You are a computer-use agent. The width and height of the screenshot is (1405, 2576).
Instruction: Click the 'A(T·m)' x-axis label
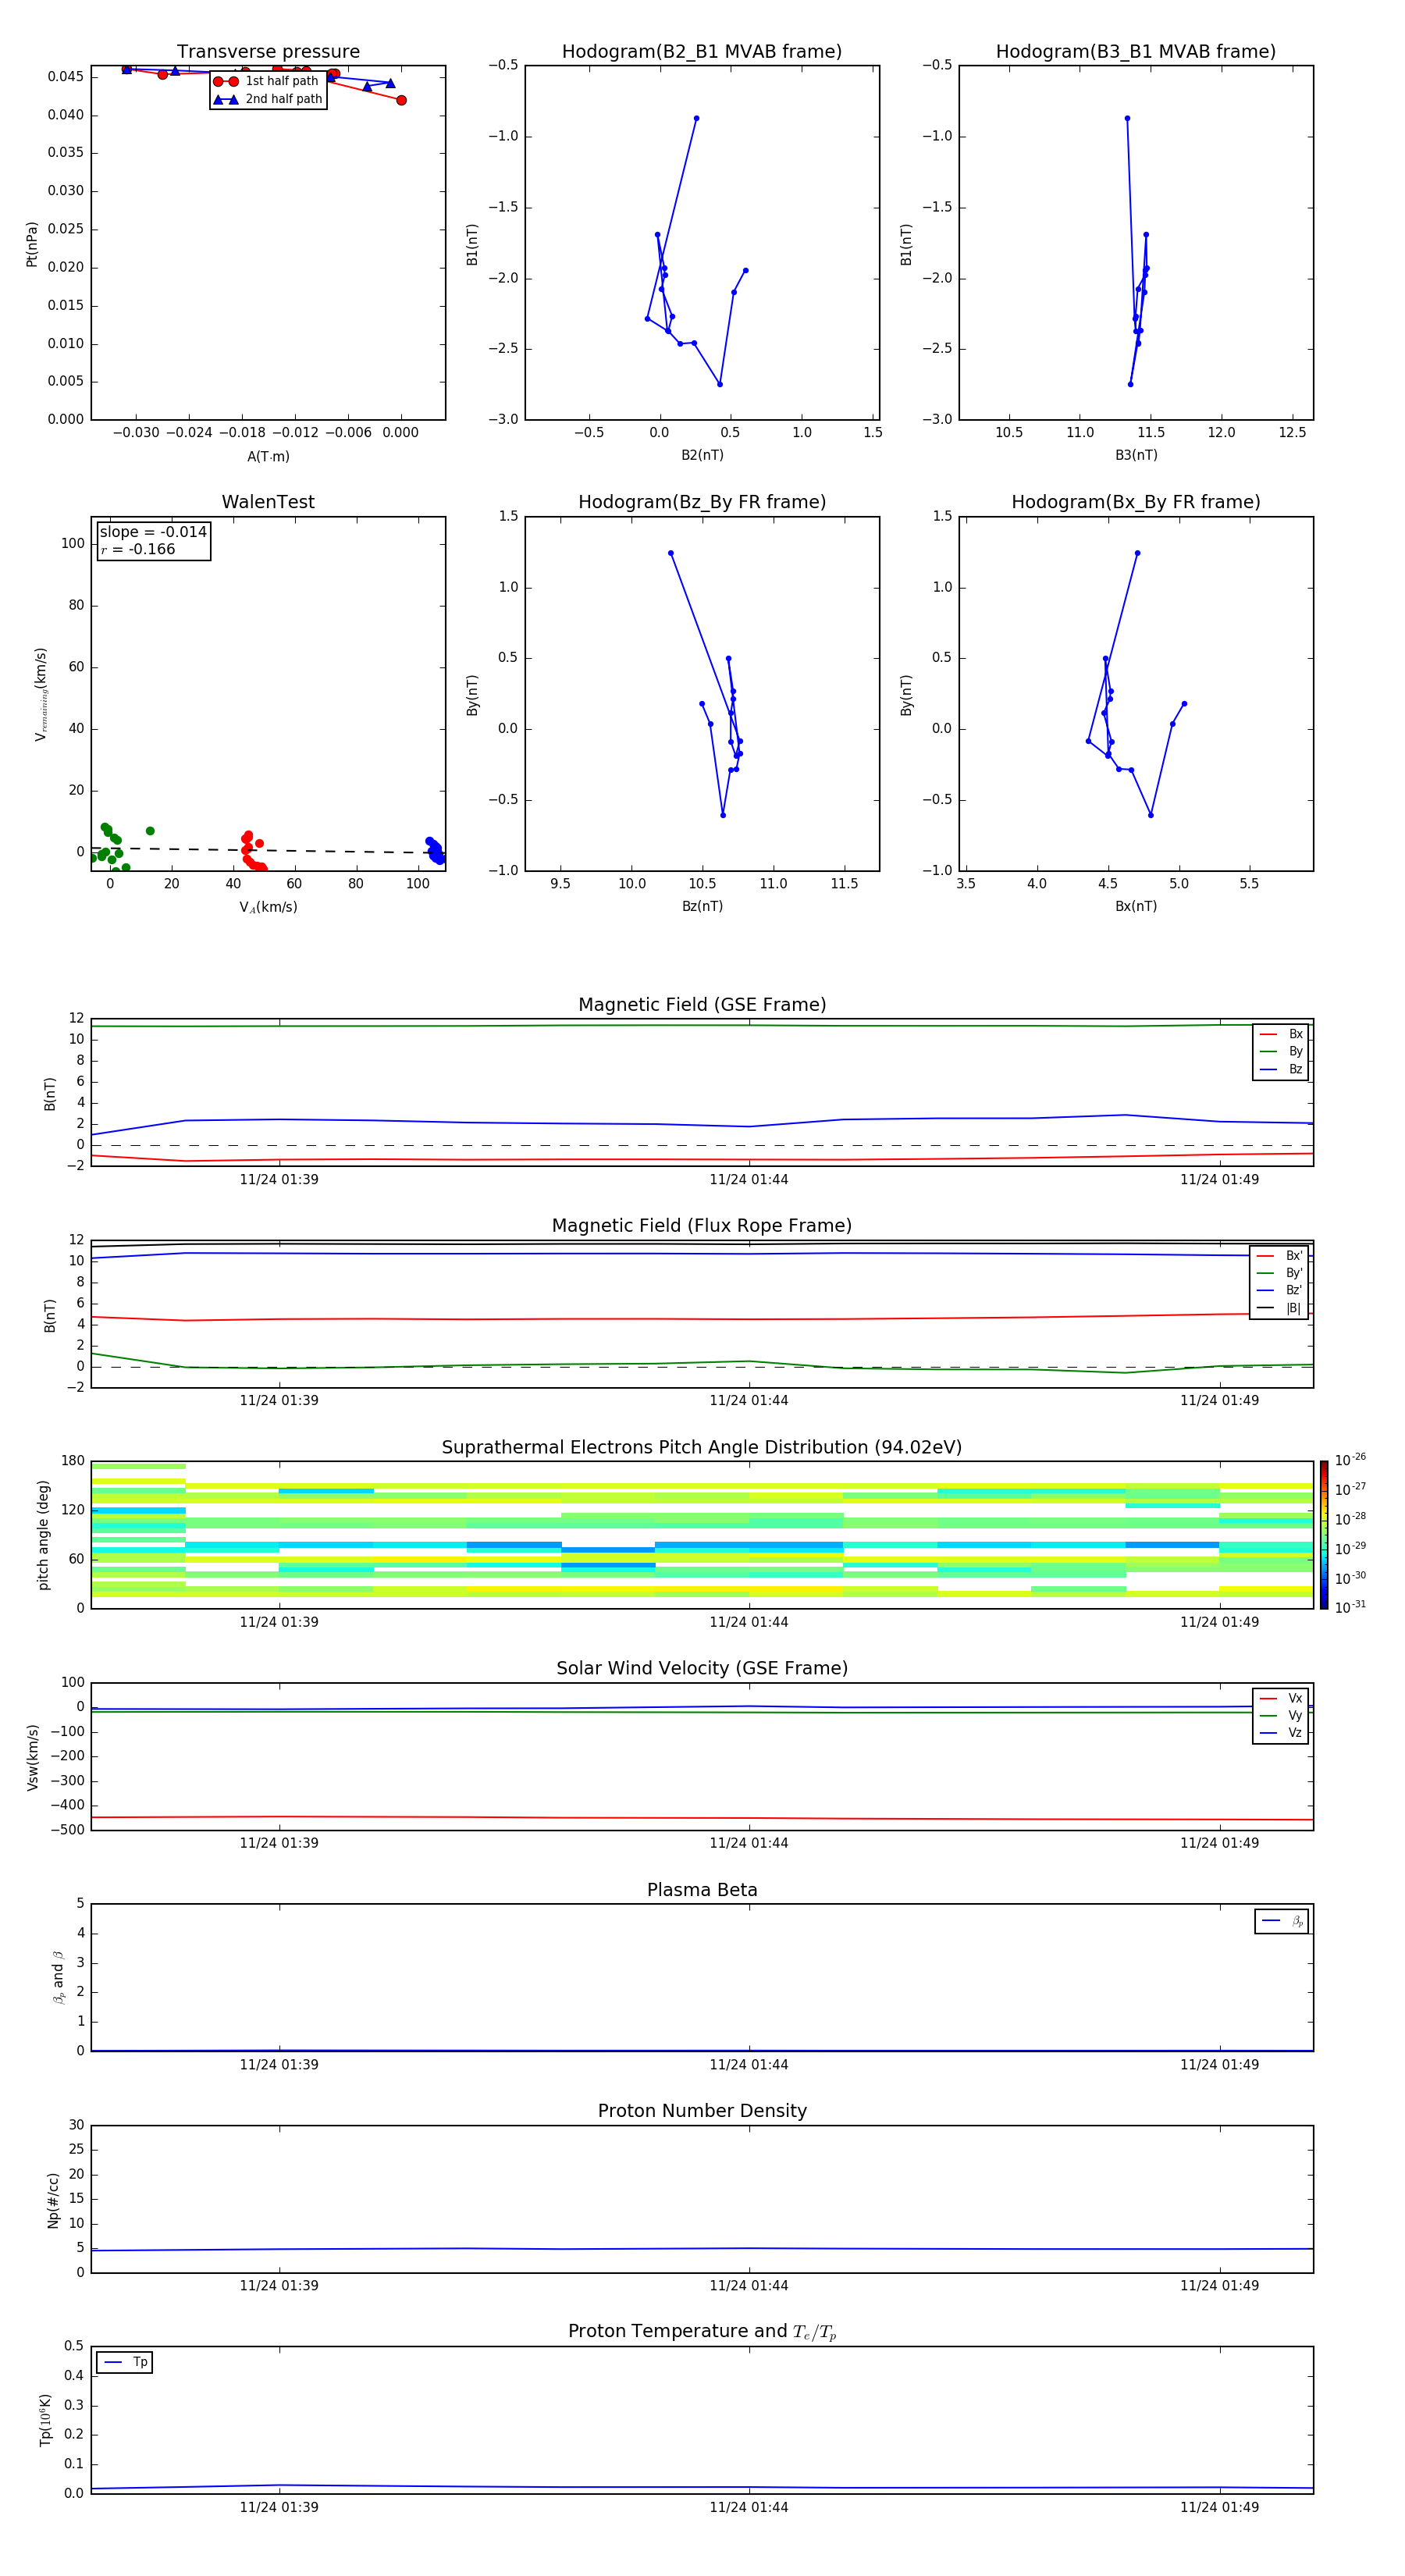point(268,457)
